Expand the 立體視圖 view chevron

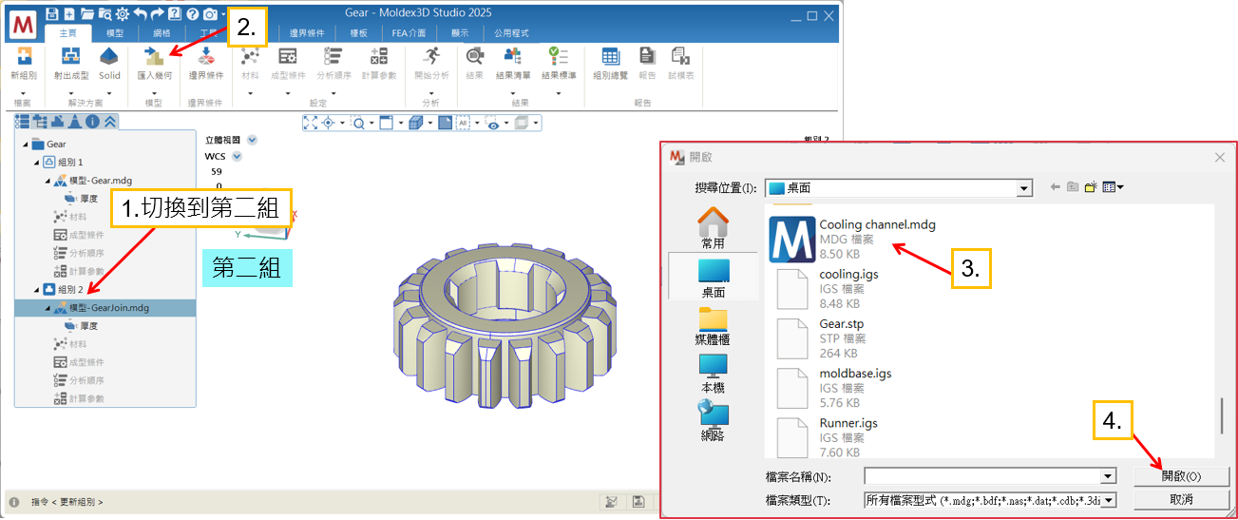[252, 140]
